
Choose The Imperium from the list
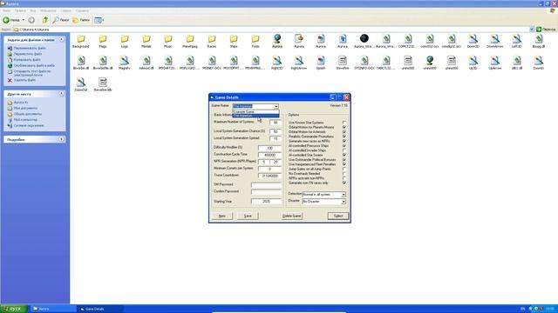point(255,116)
